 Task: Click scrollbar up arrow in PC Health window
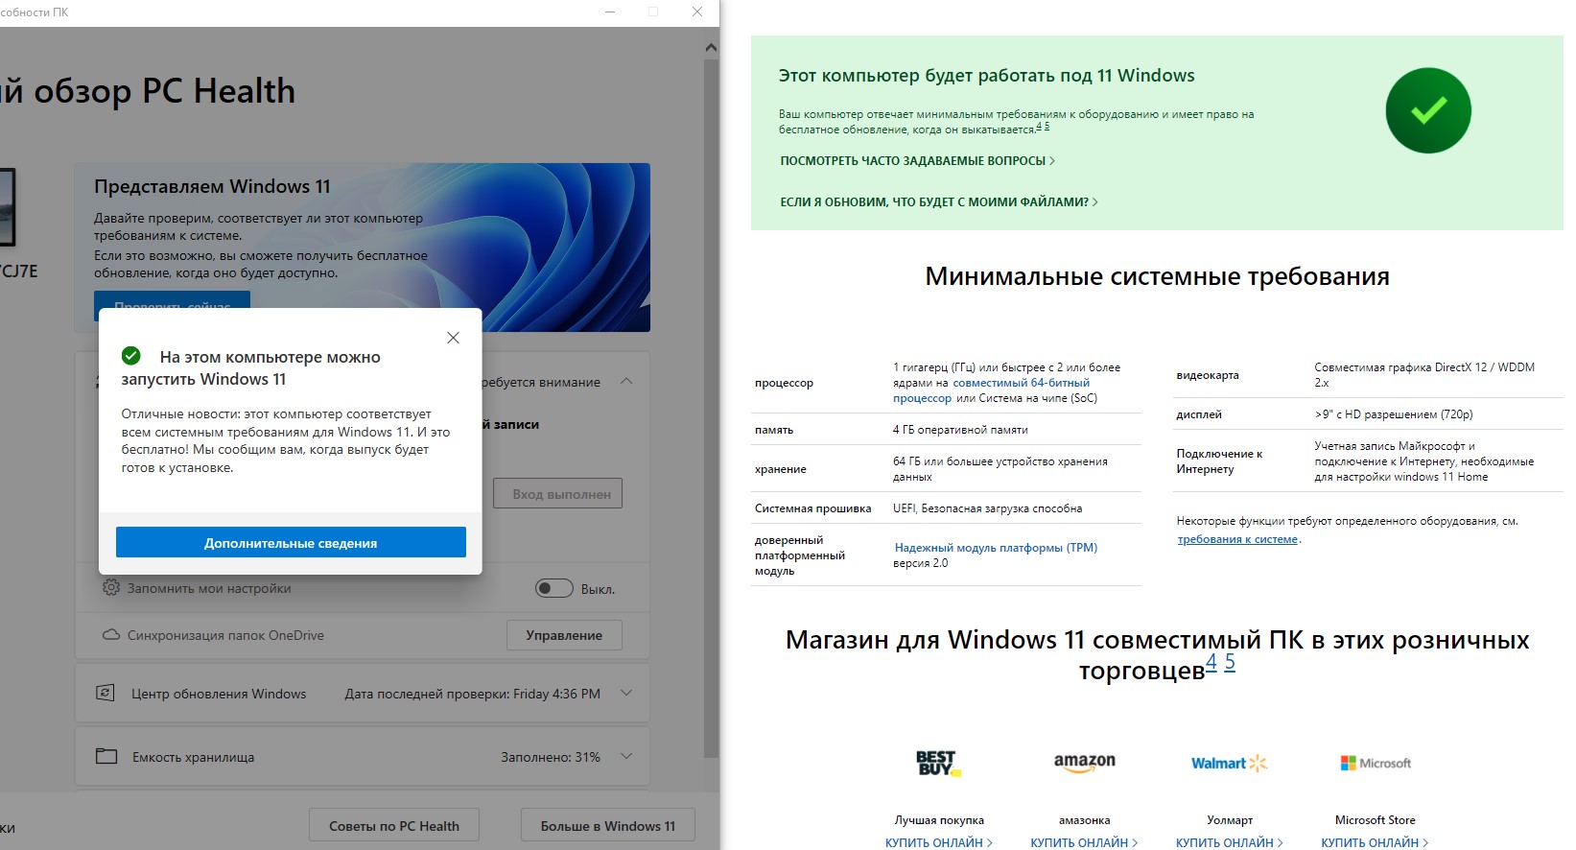point(711,47)
